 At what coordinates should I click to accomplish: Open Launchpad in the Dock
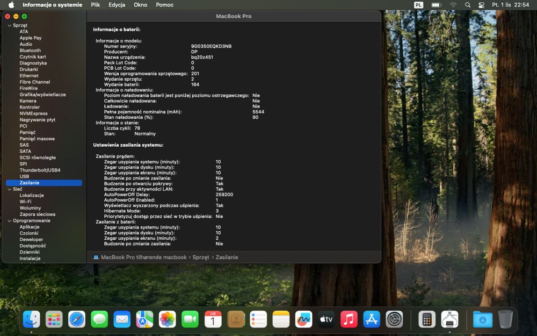click(54, 319)
